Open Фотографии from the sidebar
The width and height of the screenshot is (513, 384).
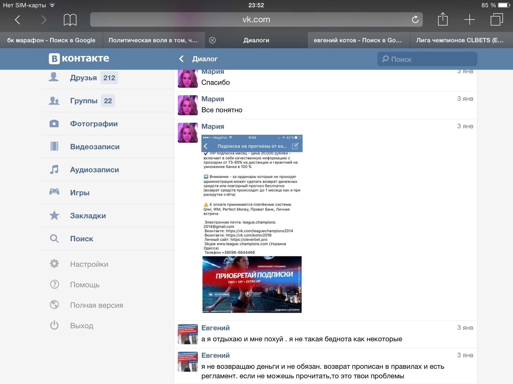point(94,124)
